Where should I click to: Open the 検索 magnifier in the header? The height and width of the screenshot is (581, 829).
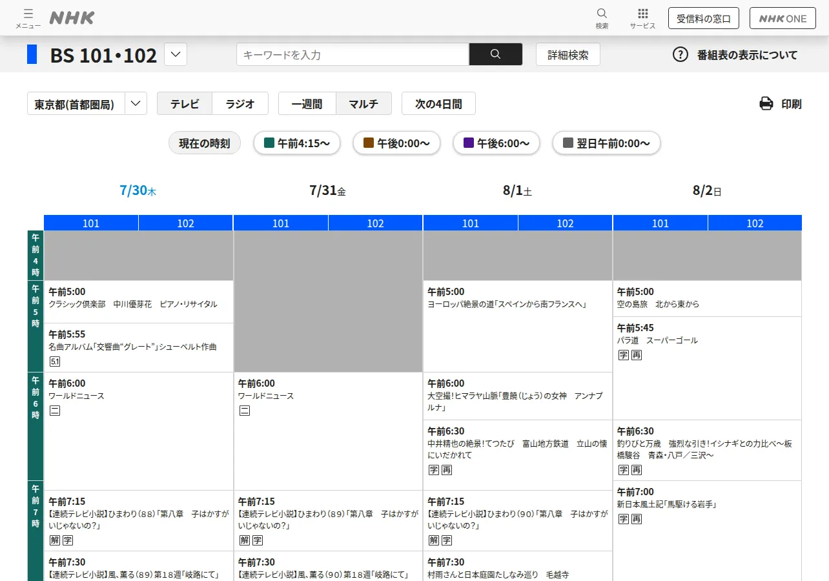[x=602, y=18]
